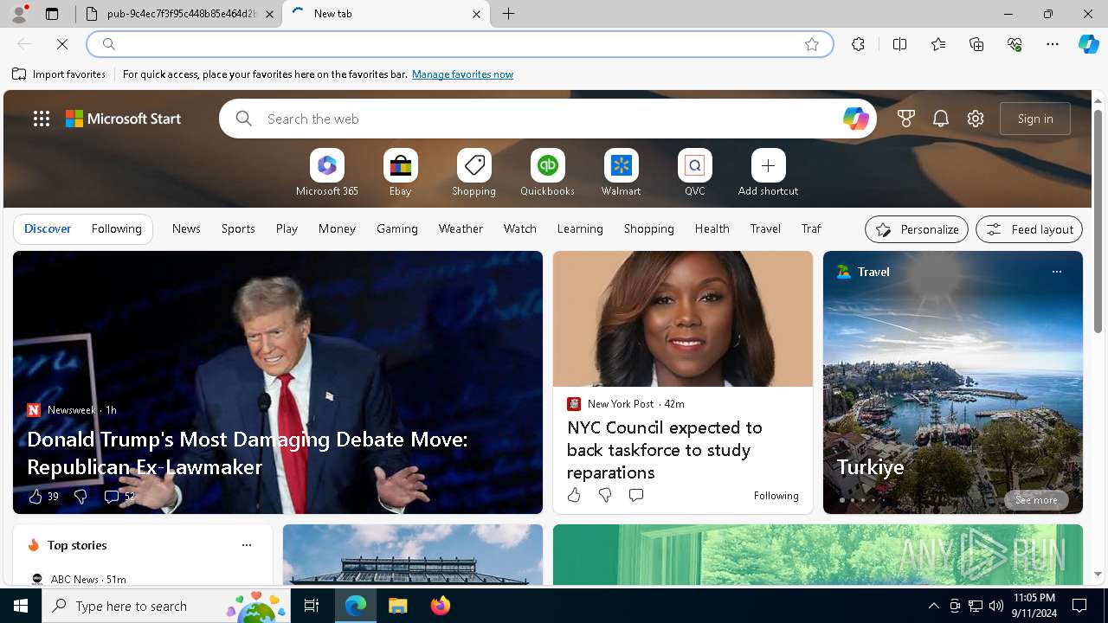This screenshot has width=1108, height=623.
Task: Open options for the Travel card
Action: 1056,272
